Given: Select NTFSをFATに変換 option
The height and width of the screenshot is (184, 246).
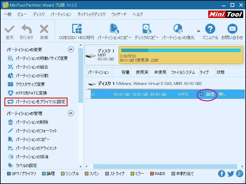Looking at the screenshot, I should coord(27,93).
